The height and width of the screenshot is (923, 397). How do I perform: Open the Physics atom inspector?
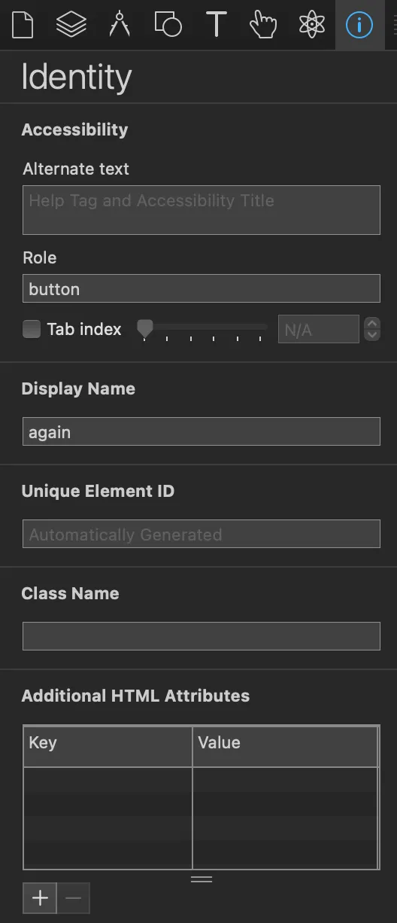pyautogui.click(x=311, y=25)
